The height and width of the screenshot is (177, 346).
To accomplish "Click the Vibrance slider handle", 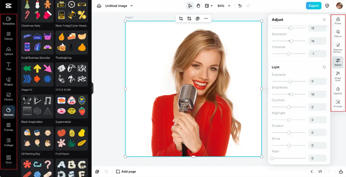I will coord(288,53).
